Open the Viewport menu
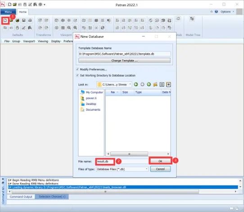 (29, 41)
